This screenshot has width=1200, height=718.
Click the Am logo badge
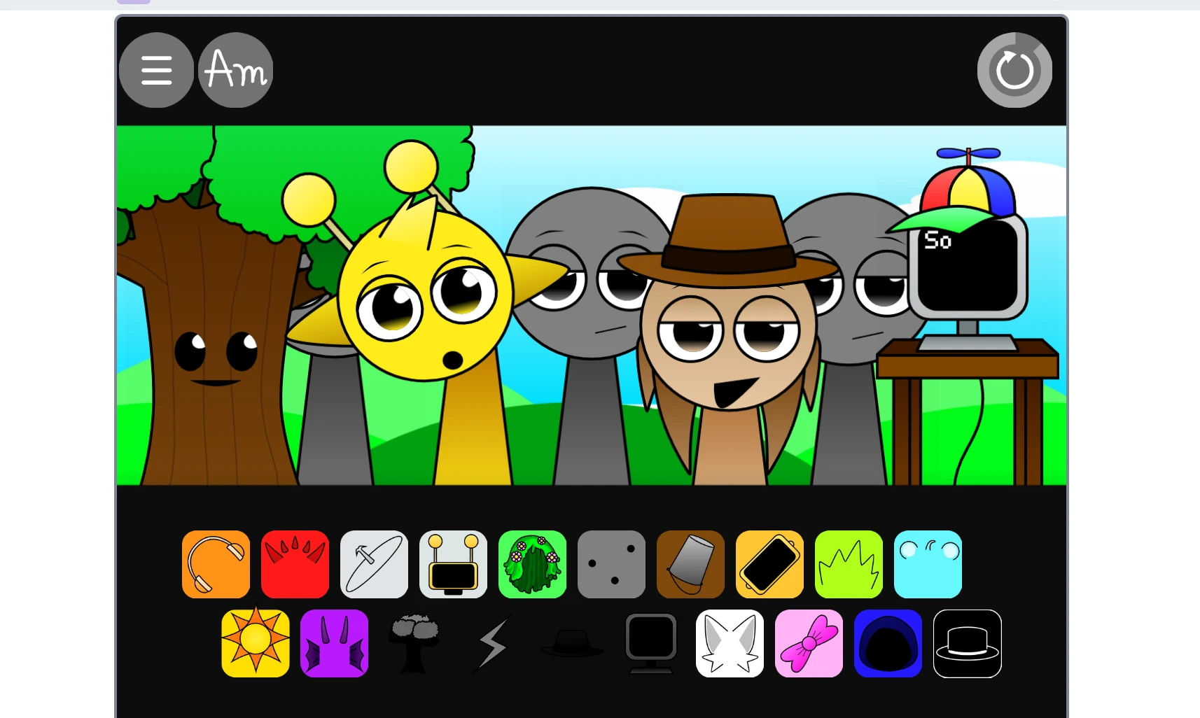[235, 69]
